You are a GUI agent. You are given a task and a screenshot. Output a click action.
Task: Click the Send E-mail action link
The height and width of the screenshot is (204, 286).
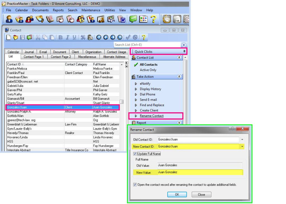[148, 100]
